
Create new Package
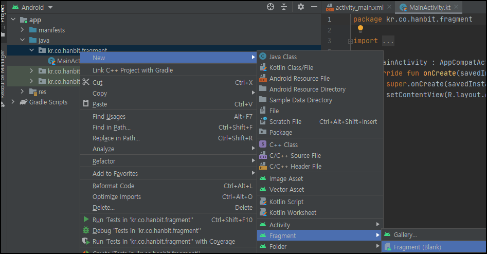click(x=320, y=132)
